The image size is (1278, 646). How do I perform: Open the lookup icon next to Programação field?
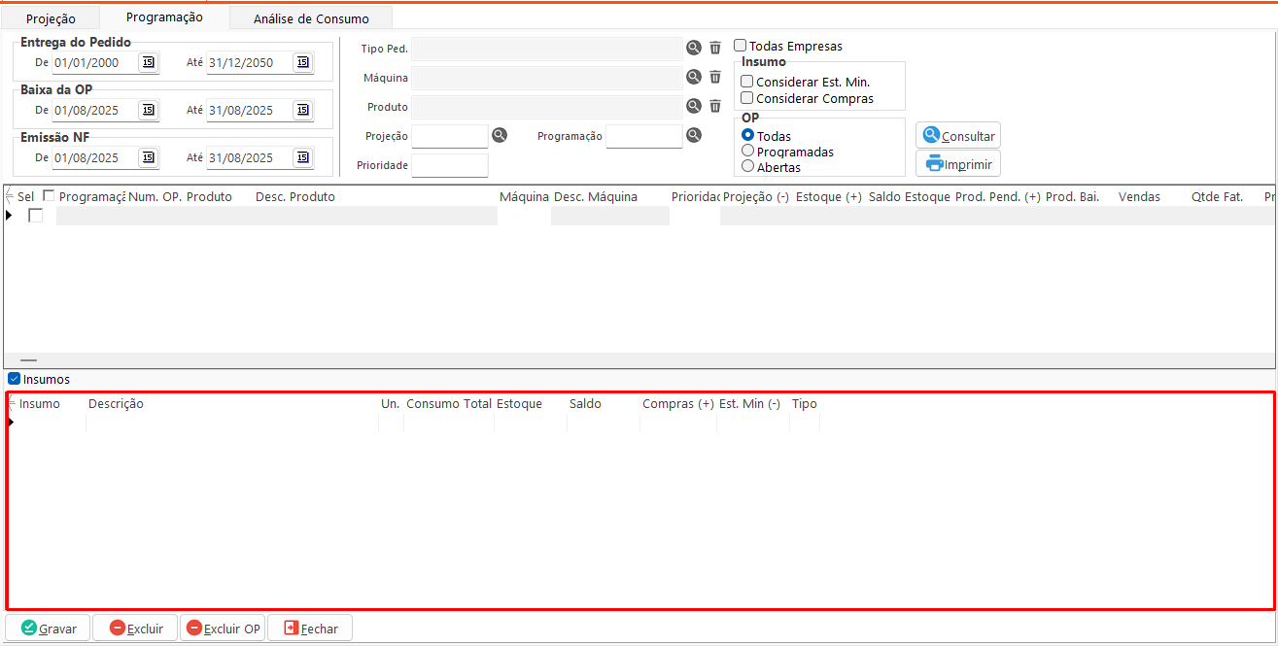point(694,136)
